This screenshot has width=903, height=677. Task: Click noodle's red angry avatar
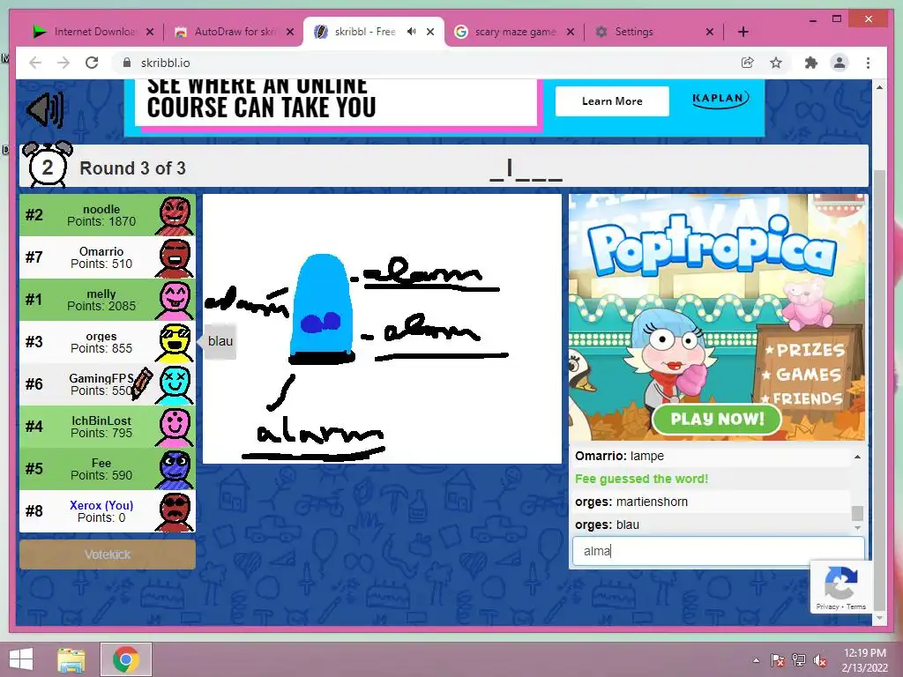coord(175,216)
